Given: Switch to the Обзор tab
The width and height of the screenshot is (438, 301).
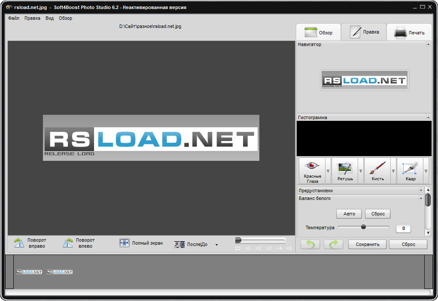Looking at the screenshot, I should coord(319,32).
